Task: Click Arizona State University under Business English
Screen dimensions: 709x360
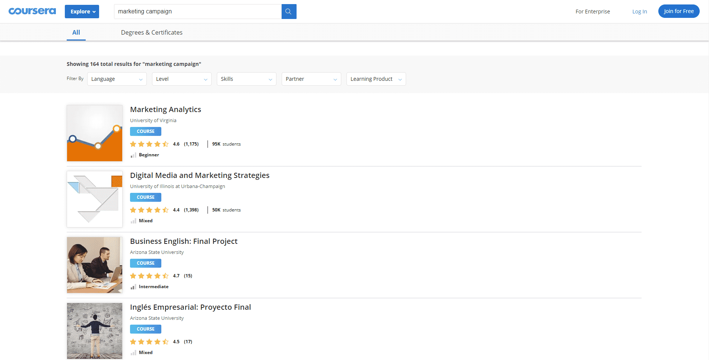Action: (157, 252)
